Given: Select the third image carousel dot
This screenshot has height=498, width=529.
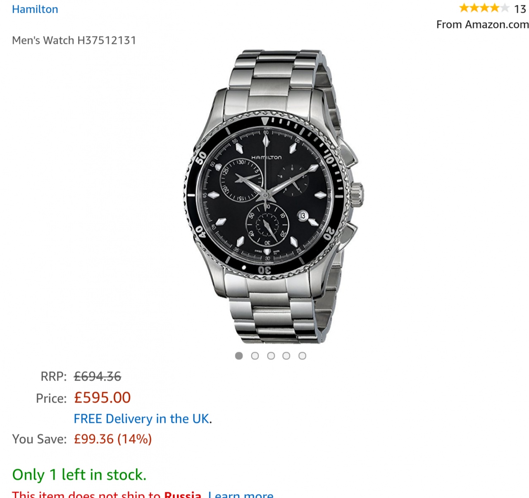Looking at the screenshot, I should (271, 356).
